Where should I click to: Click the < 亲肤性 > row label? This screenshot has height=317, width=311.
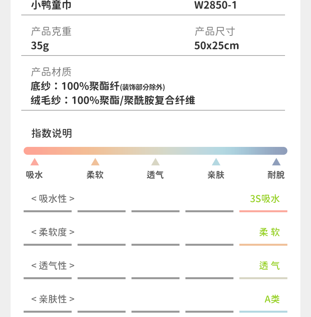click(53, 299)
